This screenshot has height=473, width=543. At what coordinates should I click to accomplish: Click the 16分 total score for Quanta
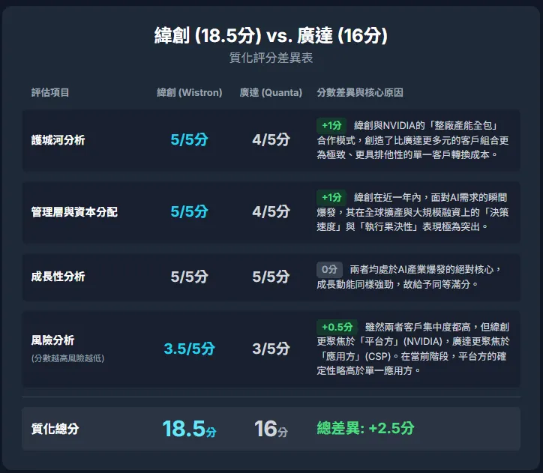coord(271,429)
